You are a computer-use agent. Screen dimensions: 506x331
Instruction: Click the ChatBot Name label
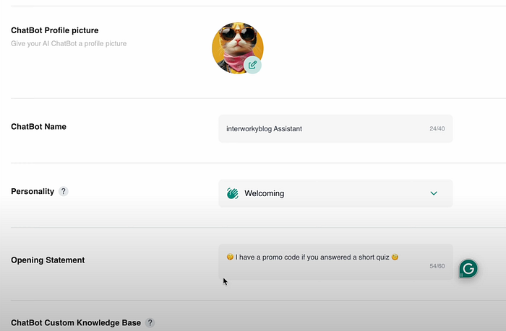pos(38,126)
